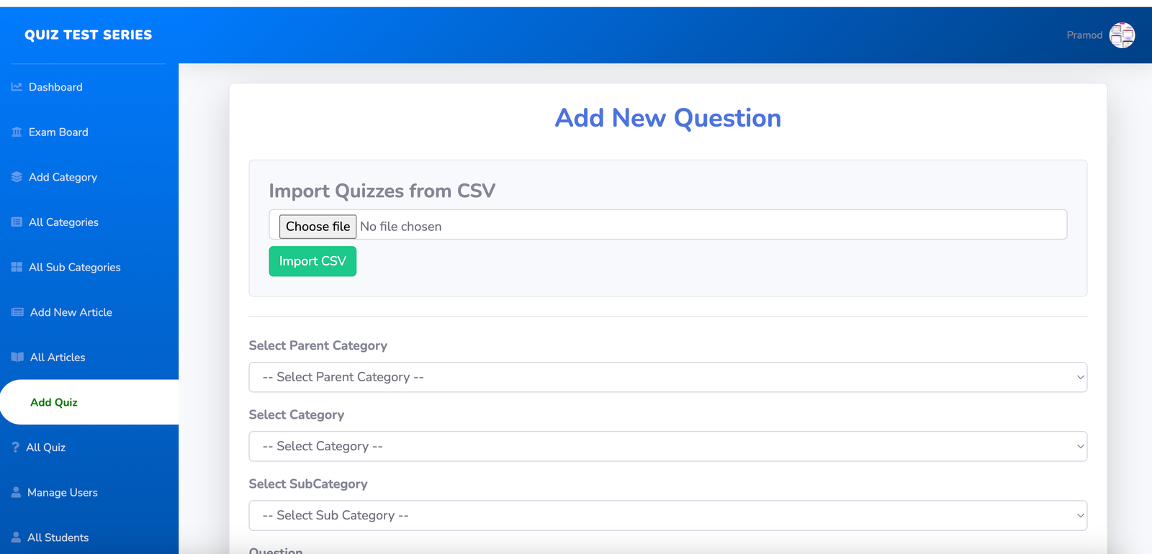Image resolution: width=1152 pixels, height=554 pixels.
Task: Open All Articles via the book icon
Action: (17, 357)
